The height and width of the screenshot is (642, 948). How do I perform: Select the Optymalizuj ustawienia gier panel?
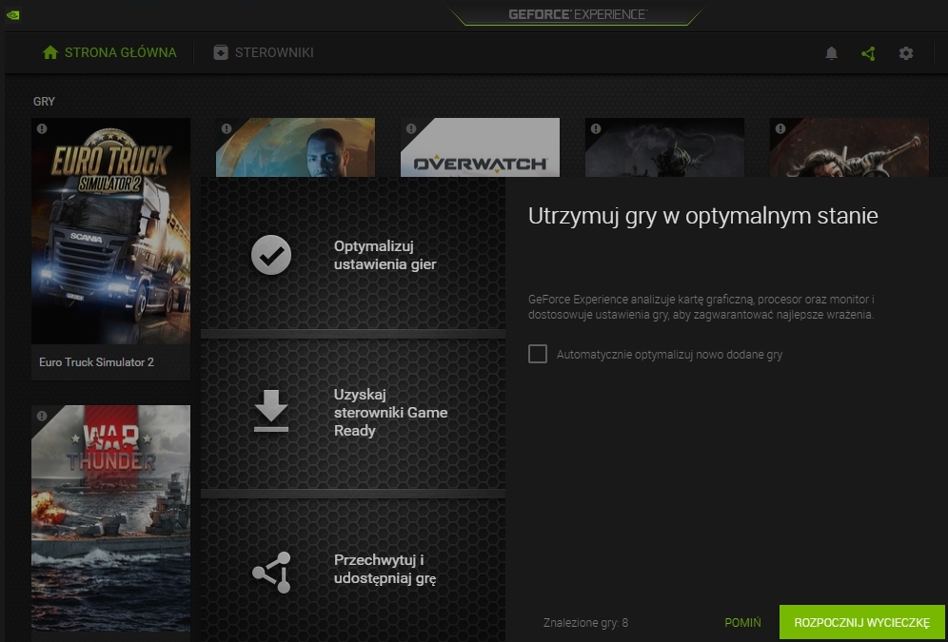coord(353,255)
